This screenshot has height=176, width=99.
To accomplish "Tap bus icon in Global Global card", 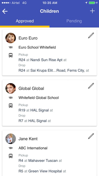I will (x=11, y=106).
